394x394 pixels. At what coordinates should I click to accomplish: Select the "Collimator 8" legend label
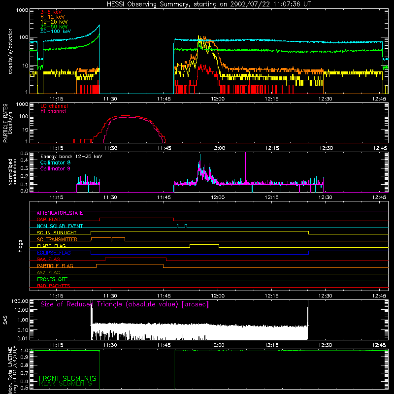pyautogui.click(x=55, y=163)
